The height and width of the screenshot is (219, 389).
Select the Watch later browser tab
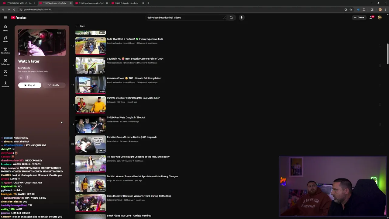55,3
